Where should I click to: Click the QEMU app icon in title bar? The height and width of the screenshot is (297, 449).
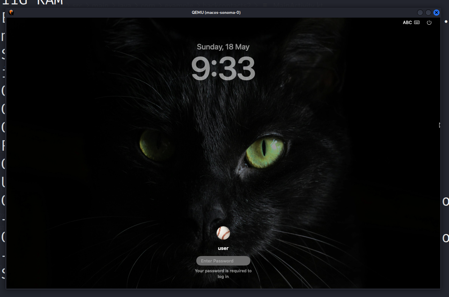[11, 13]
